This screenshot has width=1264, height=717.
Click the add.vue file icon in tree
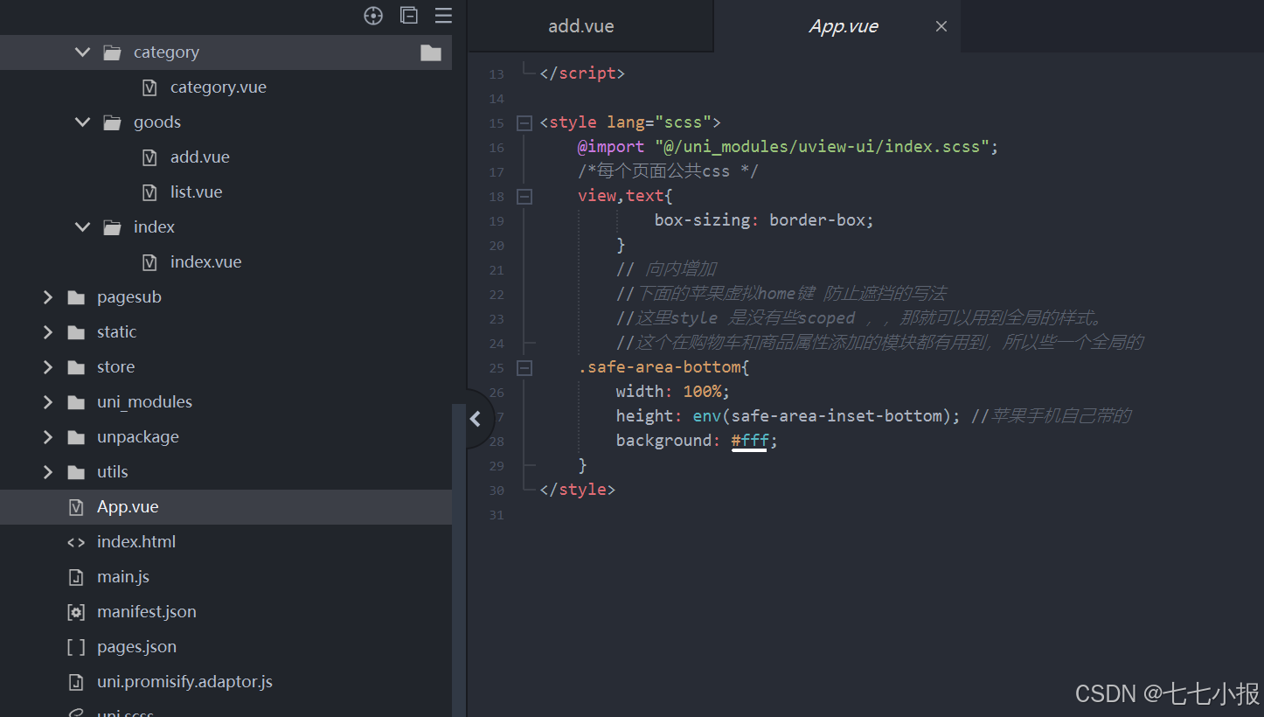coord(149,157)
